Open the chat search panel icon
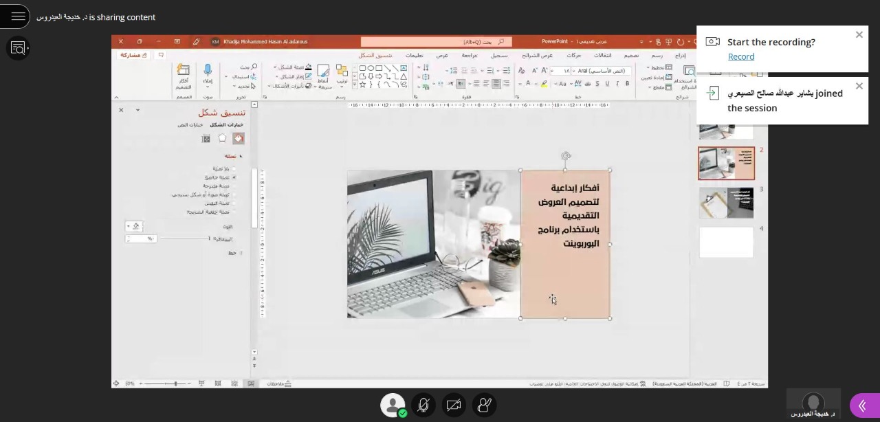The height and width of the screenshot is (422, 880). pos(18,48)
